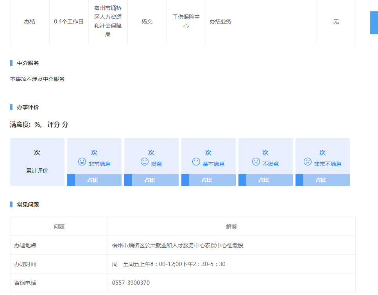Click the phone number 0557-3900370
Image resolution: width=378 pixels, height=295 pixels.
131,283
